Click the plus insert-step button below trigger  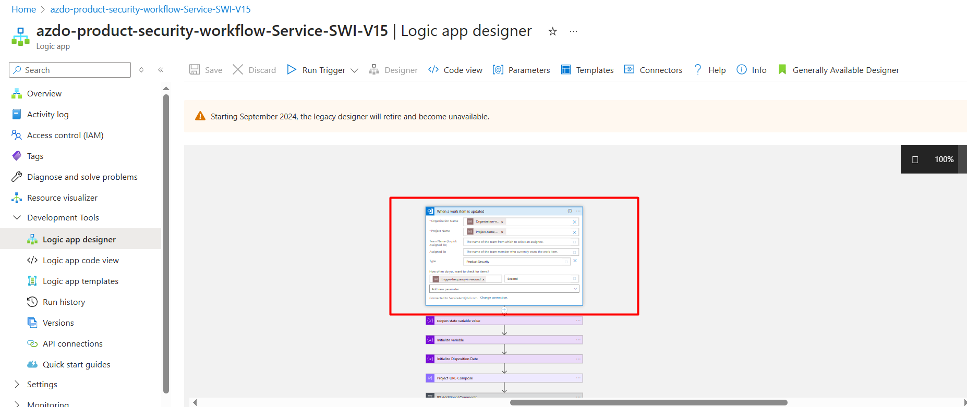(504, 310)
